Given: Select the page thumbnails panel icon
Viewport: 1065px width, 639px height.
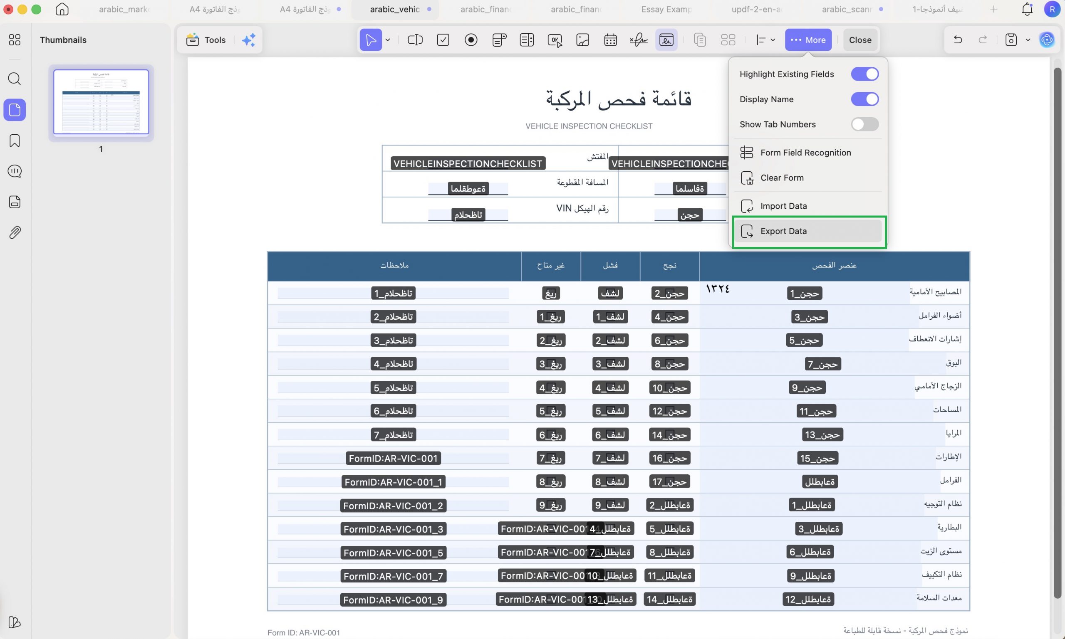Looking at the screenshot, I should (x=15, y=110).
